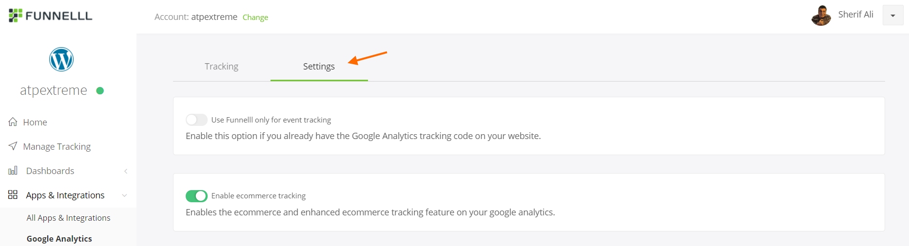The image size is (909, 246).
Task: Go to Manage Tracking page
Action: (x=57, y=146)
